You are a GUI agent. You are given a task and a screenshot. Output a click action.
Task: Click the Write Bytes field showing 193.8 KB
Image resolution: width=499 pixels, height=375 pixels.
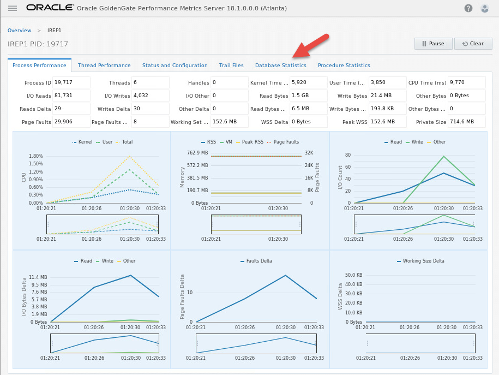coord(388,108)
